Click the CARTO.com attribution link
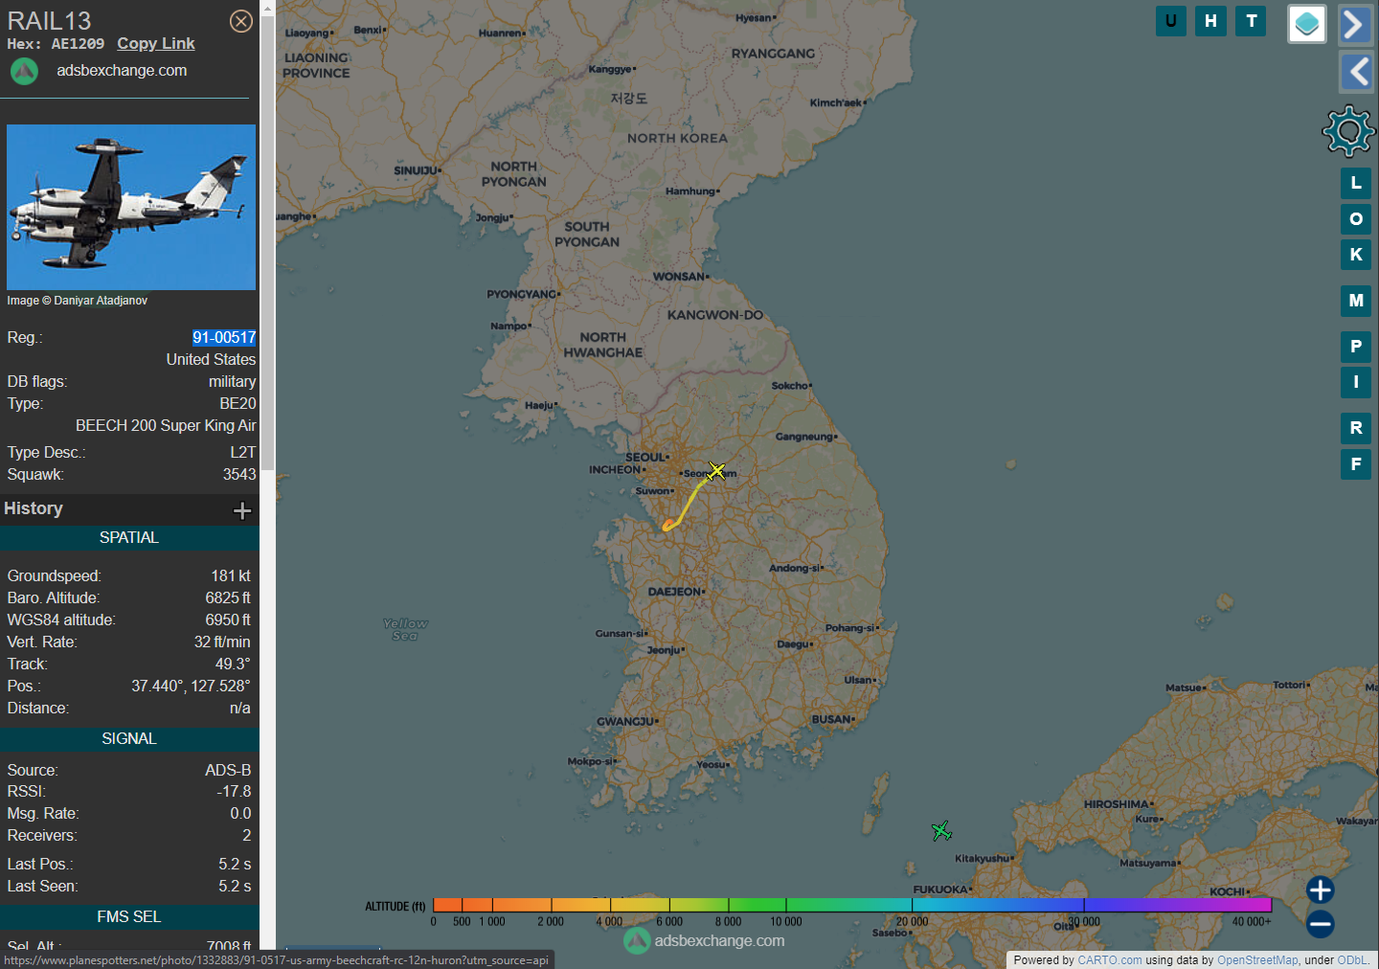 coord(1109,960)
